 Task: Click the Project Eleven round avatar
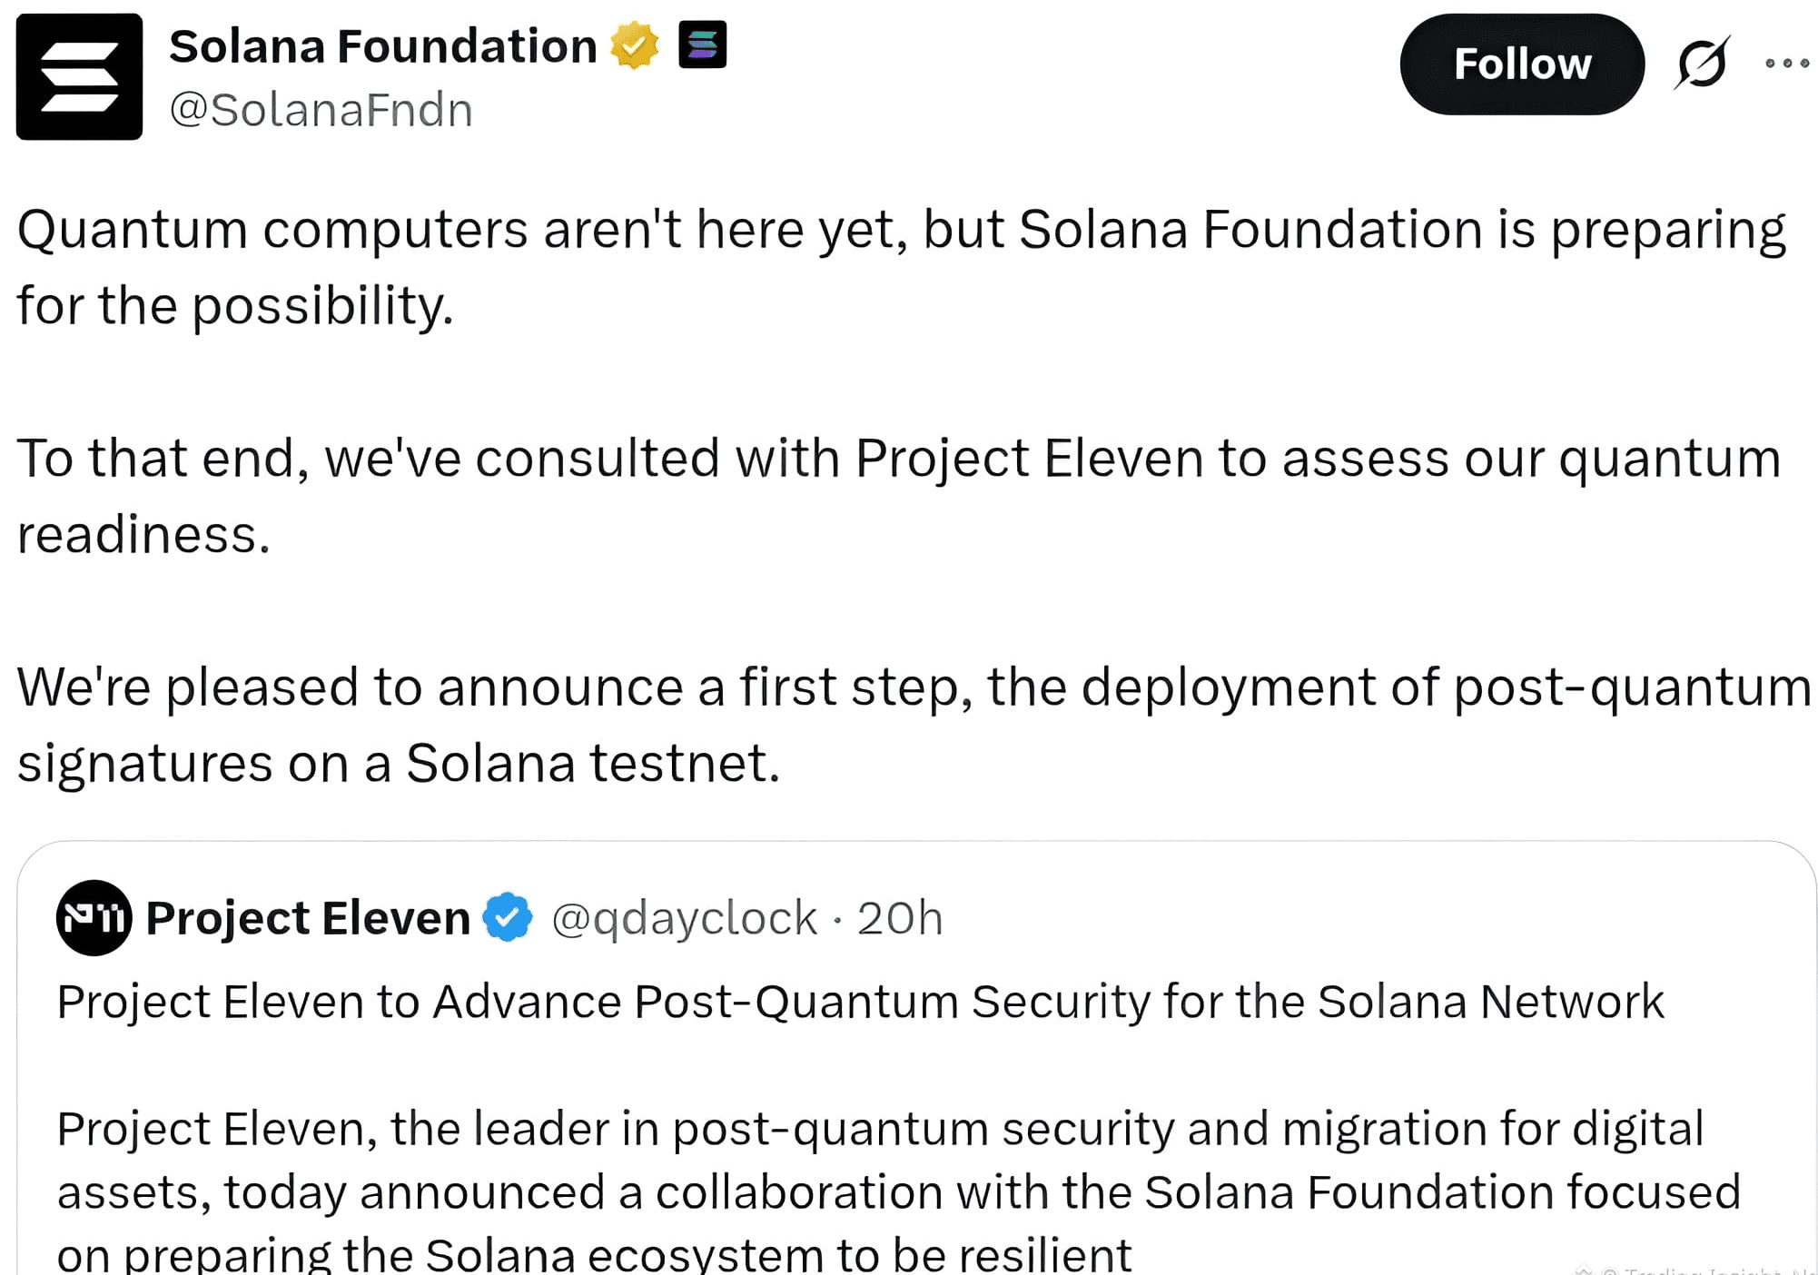click(94, 918)
